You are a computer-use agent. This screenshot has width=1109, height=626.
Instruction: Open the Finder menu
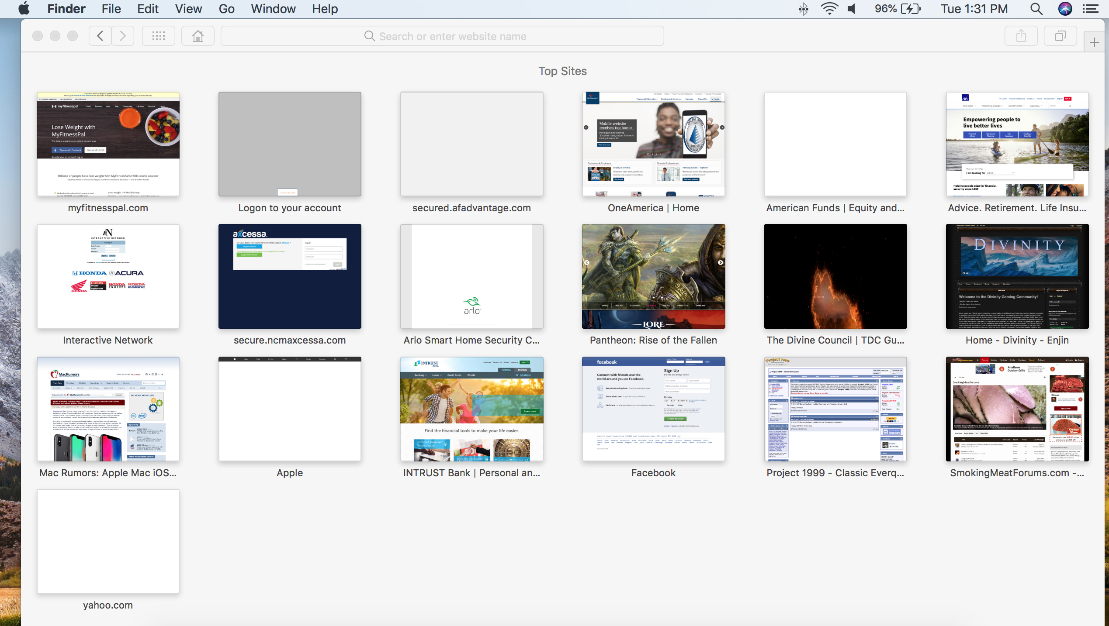(x=66, y=9)
